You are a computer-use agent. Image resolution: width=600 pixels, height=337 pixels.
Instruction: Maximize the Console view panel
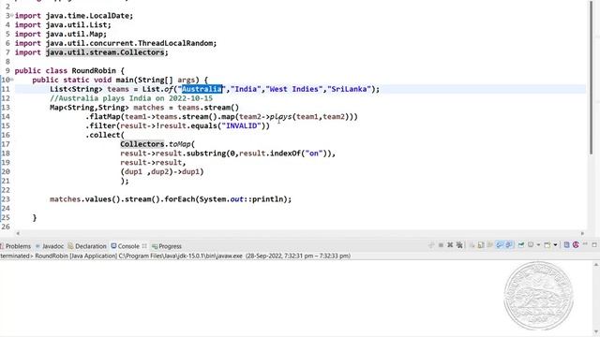(594, 245)
